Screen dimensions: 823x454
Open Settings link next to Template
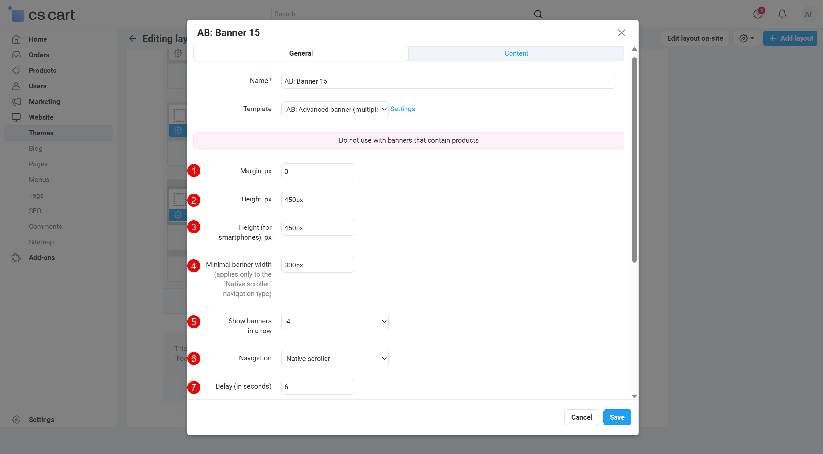(402, 109)
